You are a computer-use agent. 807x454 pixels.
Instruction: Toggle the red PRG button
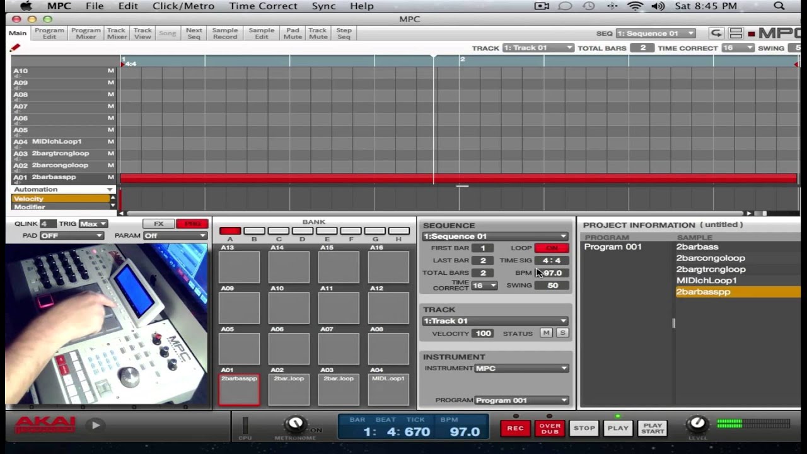(192, 224)
